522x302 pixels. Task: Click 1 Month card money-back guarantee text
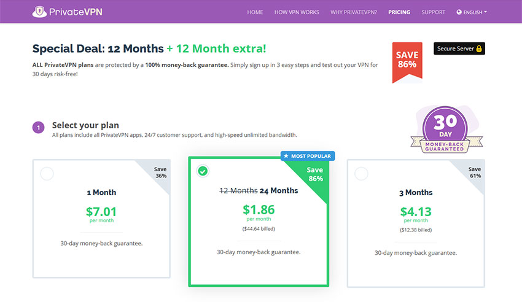pos(101,244)
